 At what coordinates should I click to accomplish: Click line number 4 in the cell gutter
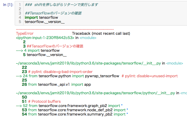coord(20,17)
